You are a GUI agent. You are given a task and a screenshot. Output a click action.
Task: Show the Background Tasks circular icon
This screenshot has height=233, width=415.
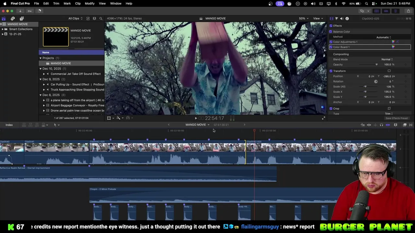coord(39,11)
